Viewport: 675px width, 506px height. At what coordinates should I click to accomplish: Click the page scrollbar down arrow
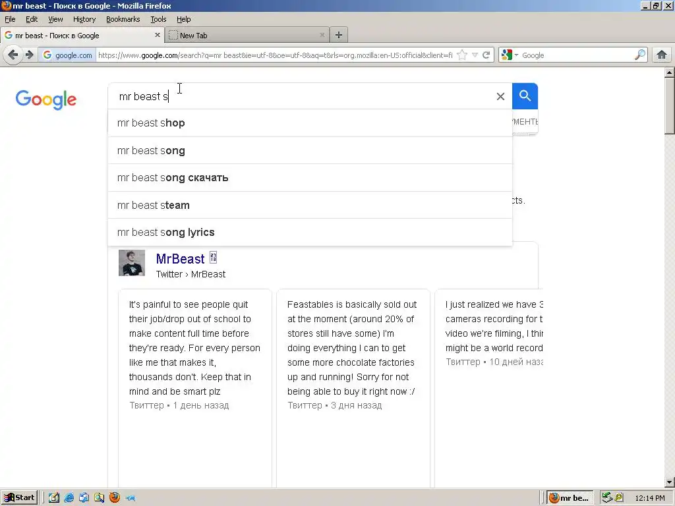click(x=670, y=482)
